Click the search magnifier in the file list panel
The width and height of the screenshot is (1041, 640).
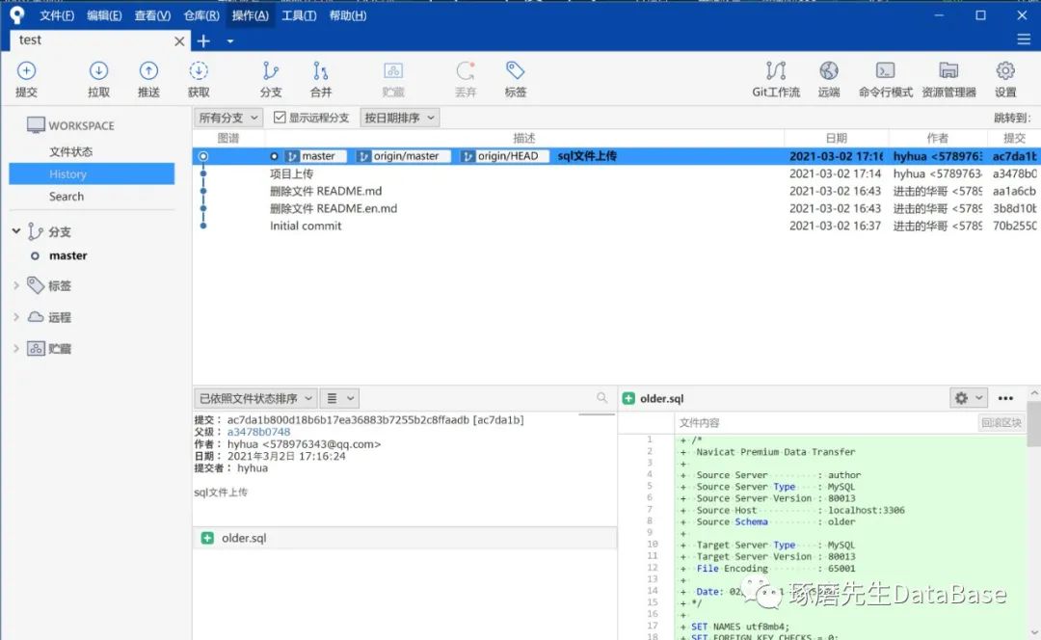tap(602, 397)
